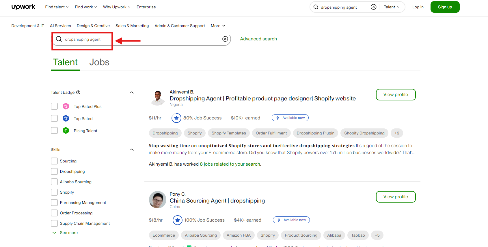Click Akinyemi B.'s job success crown badge
This screenshot has height=247, width=488.
(x=176, y=118)
